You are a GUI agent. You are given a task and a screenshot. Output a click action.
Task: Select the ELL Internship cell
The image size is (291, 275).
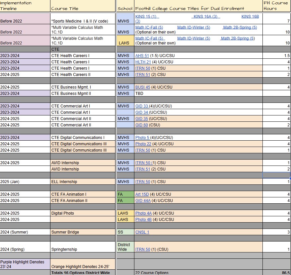tap(83, 182)
